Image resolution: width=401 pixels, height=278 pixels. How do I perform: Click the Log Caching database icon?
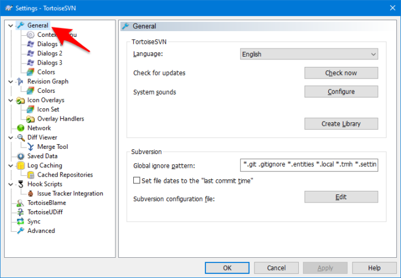point(21,166)
